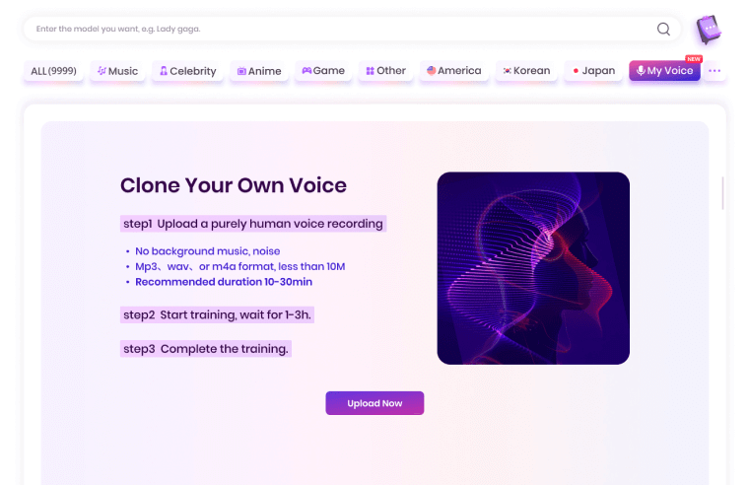Click the grid icon in Other tab
Screen dimensions: 749x485
point(370,71)
